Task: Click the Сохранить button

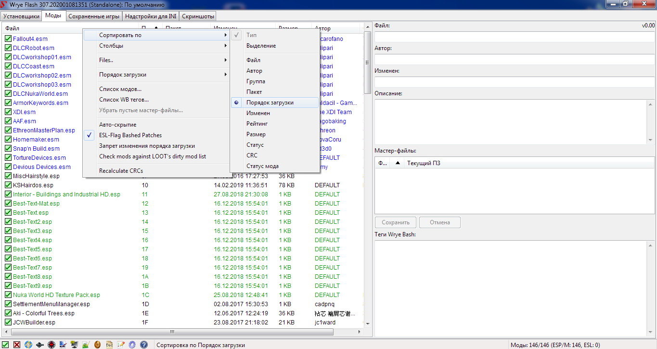Action: click(395, 222)
